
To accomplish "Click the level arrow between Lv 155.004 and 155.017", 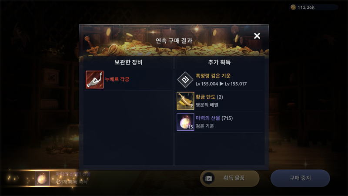I will coord(221,84).
